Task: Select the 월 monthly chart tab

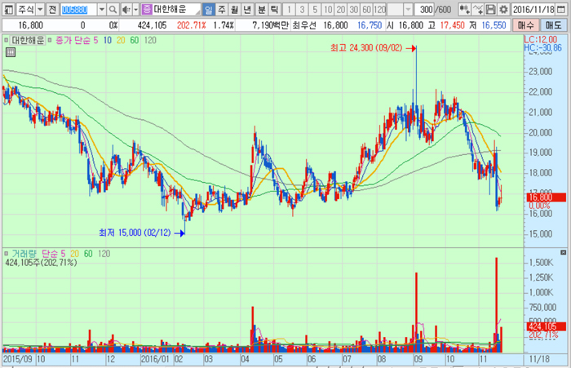Action: pyautogui.click(x=236, y=10)
